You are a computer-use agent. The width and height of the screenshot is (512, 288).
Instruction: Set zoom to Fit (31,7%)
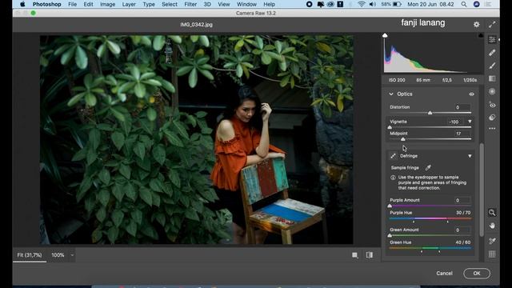30,255
